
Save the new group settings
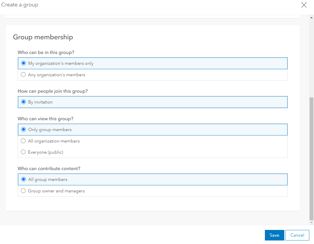tap(274, 235)
